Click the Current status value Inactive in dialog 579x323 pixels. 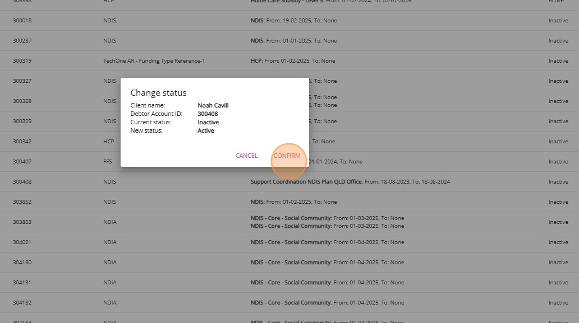tap(208, 122)
